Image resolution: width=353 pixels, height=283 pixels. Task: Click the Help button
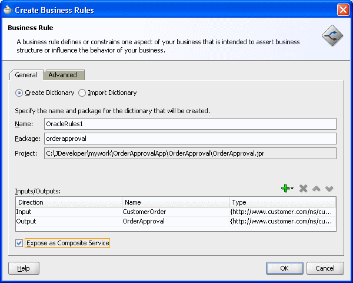24,268
